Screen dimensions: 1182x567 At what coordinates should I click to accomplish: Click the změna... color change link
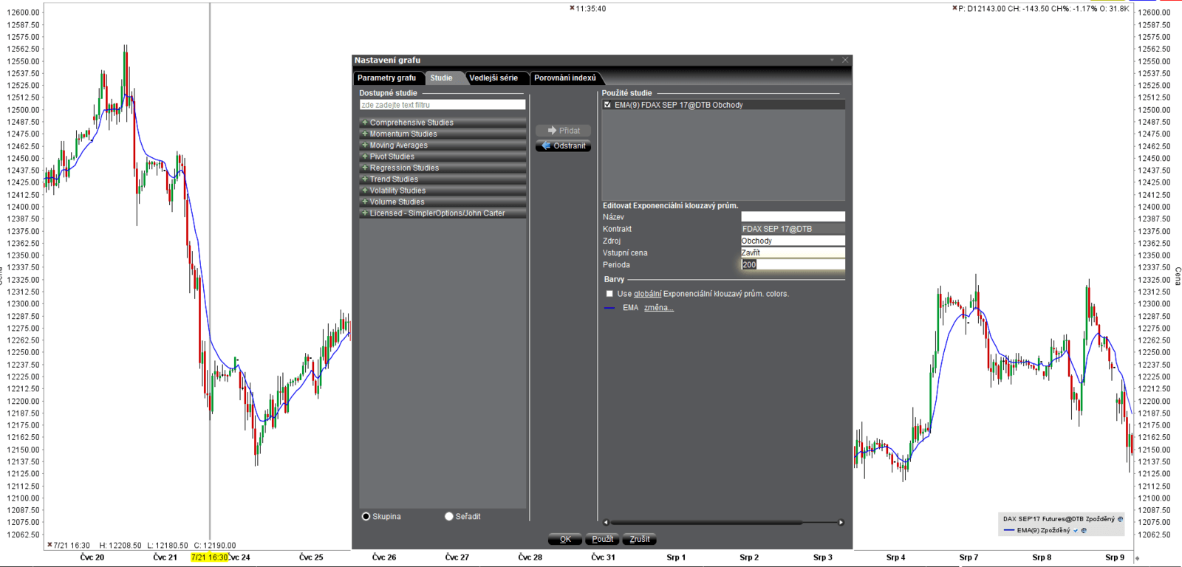pyautogui.click(x=658, y=308)
